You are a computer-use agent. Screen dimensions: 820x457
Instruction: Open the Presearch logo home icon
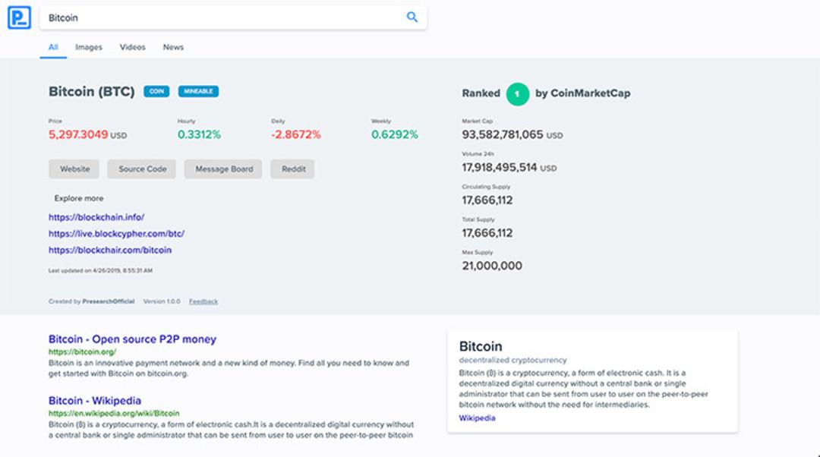pos(19,17)
